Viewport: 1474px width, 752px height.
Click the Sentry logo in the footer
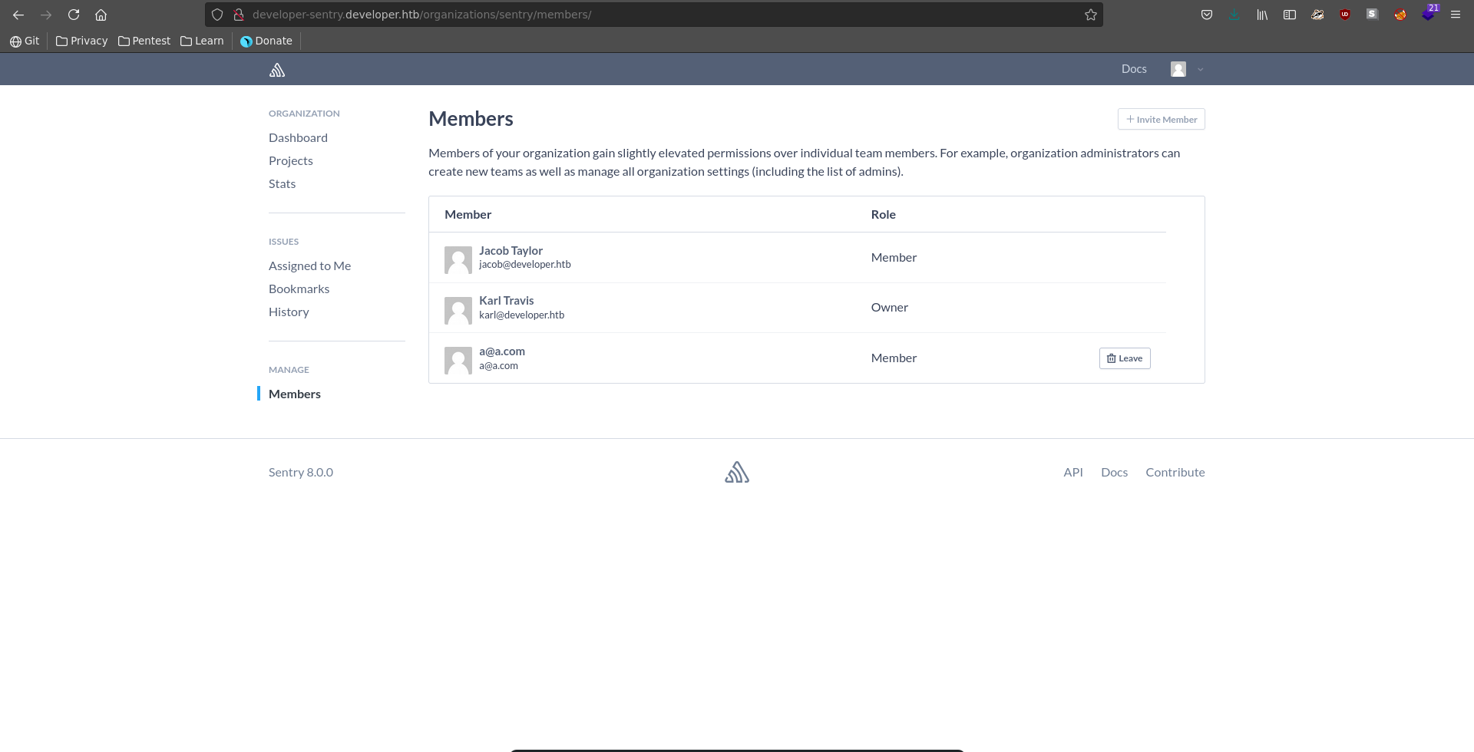pos(737,472)
